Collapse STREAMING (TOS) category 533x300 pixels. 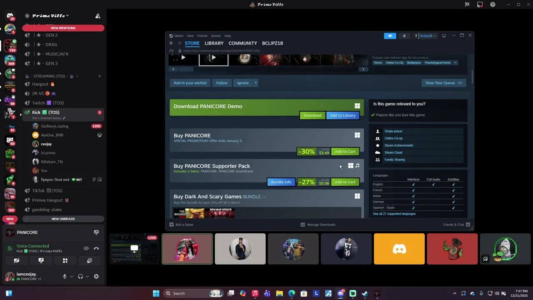click(52, 76)
